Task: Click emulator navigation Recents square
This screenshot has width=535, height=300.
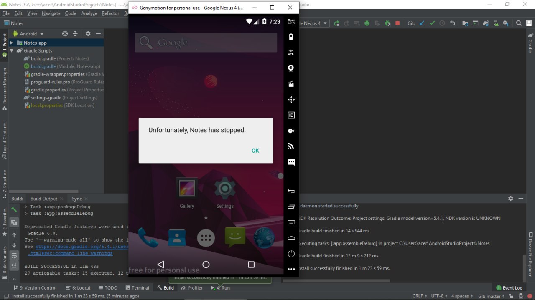Action: pos(251,265)
